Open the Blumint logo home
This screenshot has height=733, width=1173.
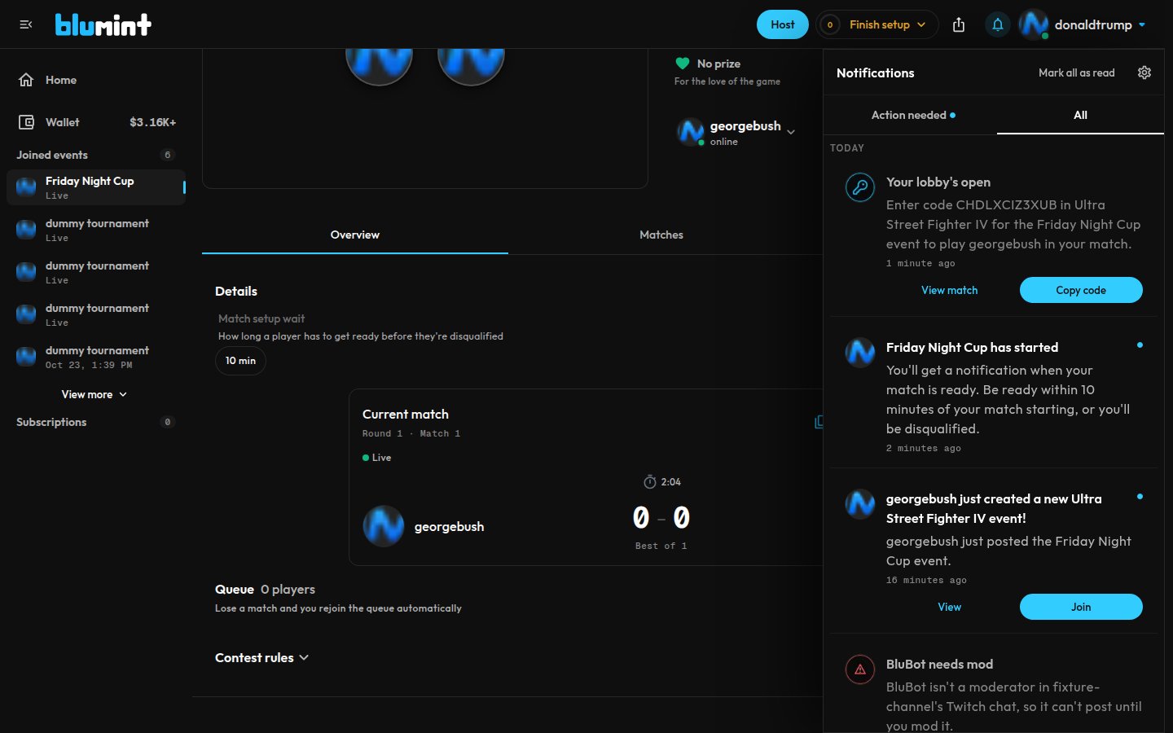click(x=103, y=24)
